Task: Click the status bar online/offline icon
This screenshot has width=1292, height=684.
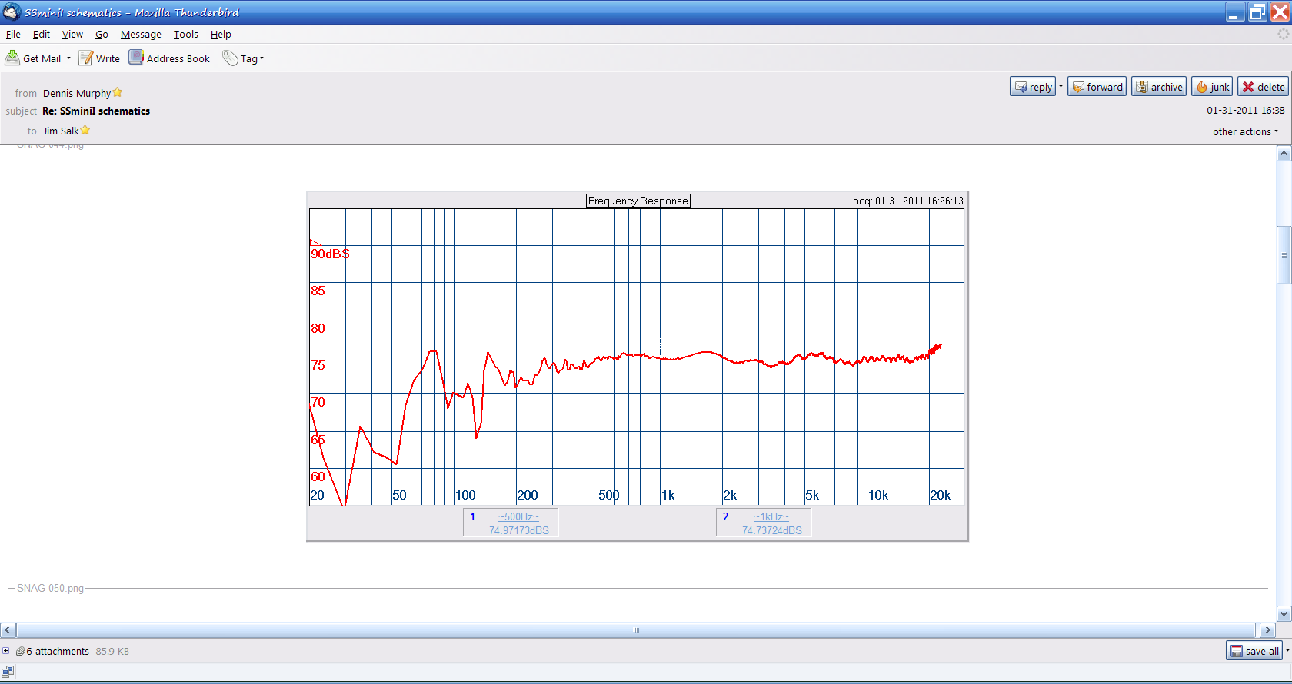Action: pyautogui.click(x=8, y=672)
